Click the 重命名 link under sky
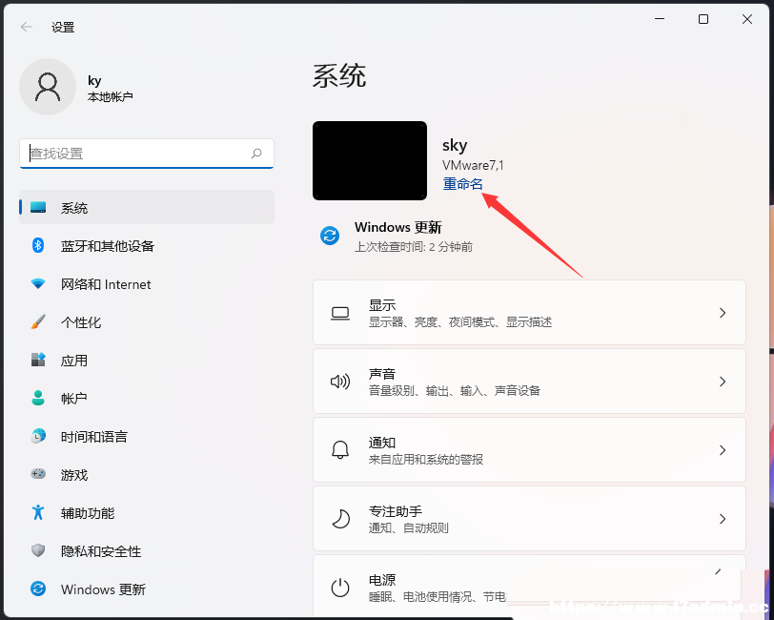Viewport: 774px width, 620px height. click(462, 184)
